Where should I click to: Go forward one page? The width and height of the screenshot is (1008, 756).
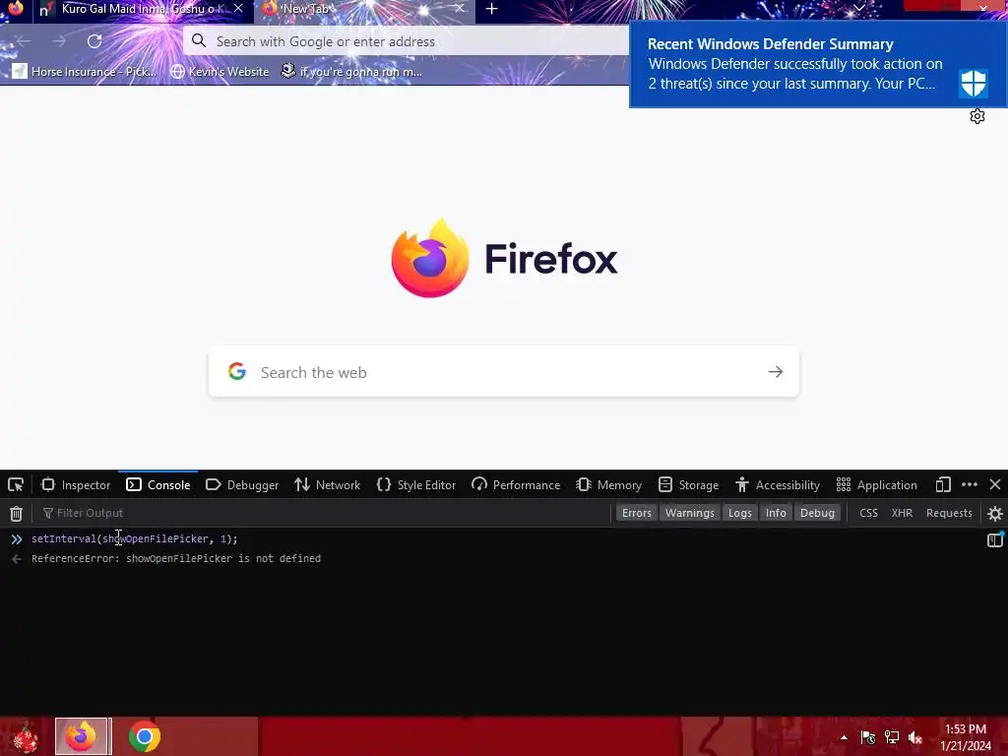(x=59, y=41)
